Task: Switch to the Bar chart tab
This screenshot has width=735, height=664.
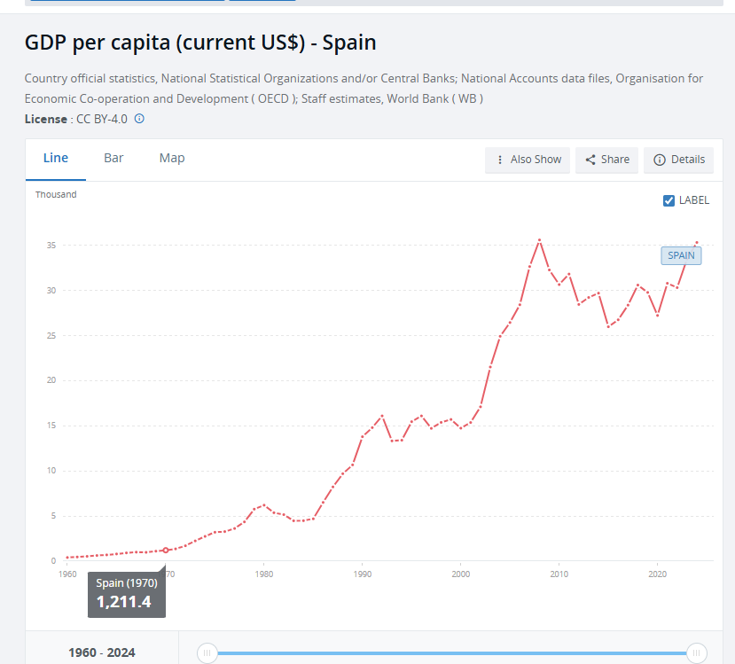Action: point(113,159)
